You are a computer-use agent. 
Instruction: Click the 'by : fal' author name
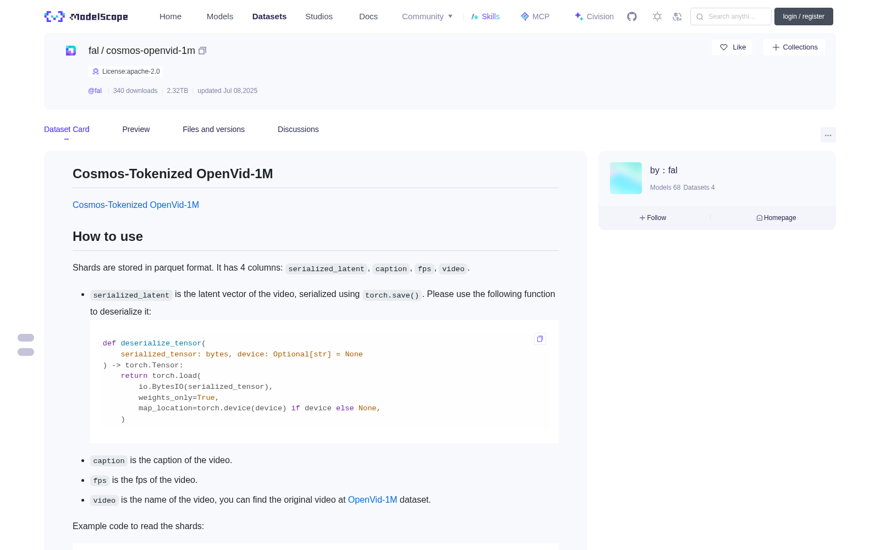664,170
